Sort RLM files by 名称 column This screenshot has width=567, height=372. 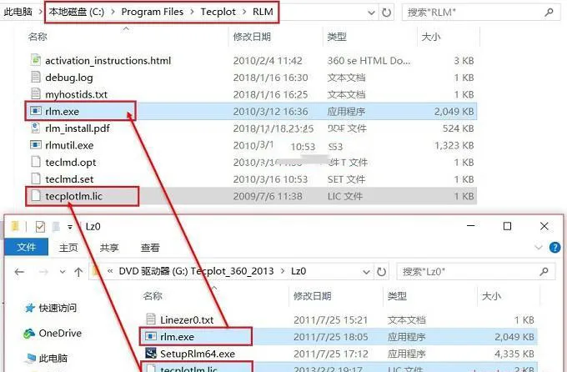[x=38, y=37]
